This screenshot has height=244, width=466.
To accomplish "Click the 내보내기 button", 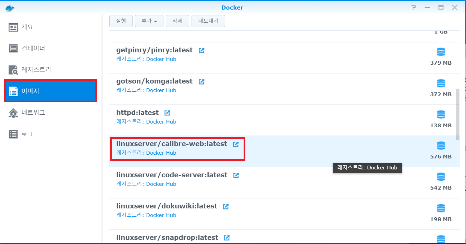I will point(208,21).
